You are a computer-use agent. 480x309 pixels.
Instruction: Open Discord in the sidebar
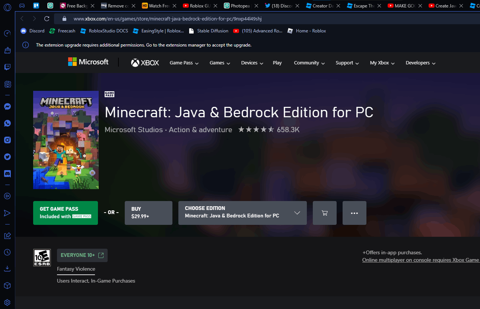click(7, 173)
